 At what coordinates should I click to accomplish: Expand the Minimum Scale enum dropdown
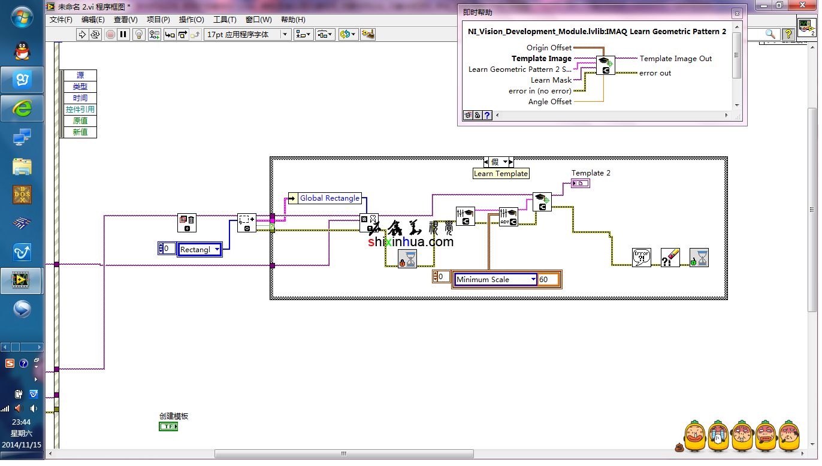(533, 280)
